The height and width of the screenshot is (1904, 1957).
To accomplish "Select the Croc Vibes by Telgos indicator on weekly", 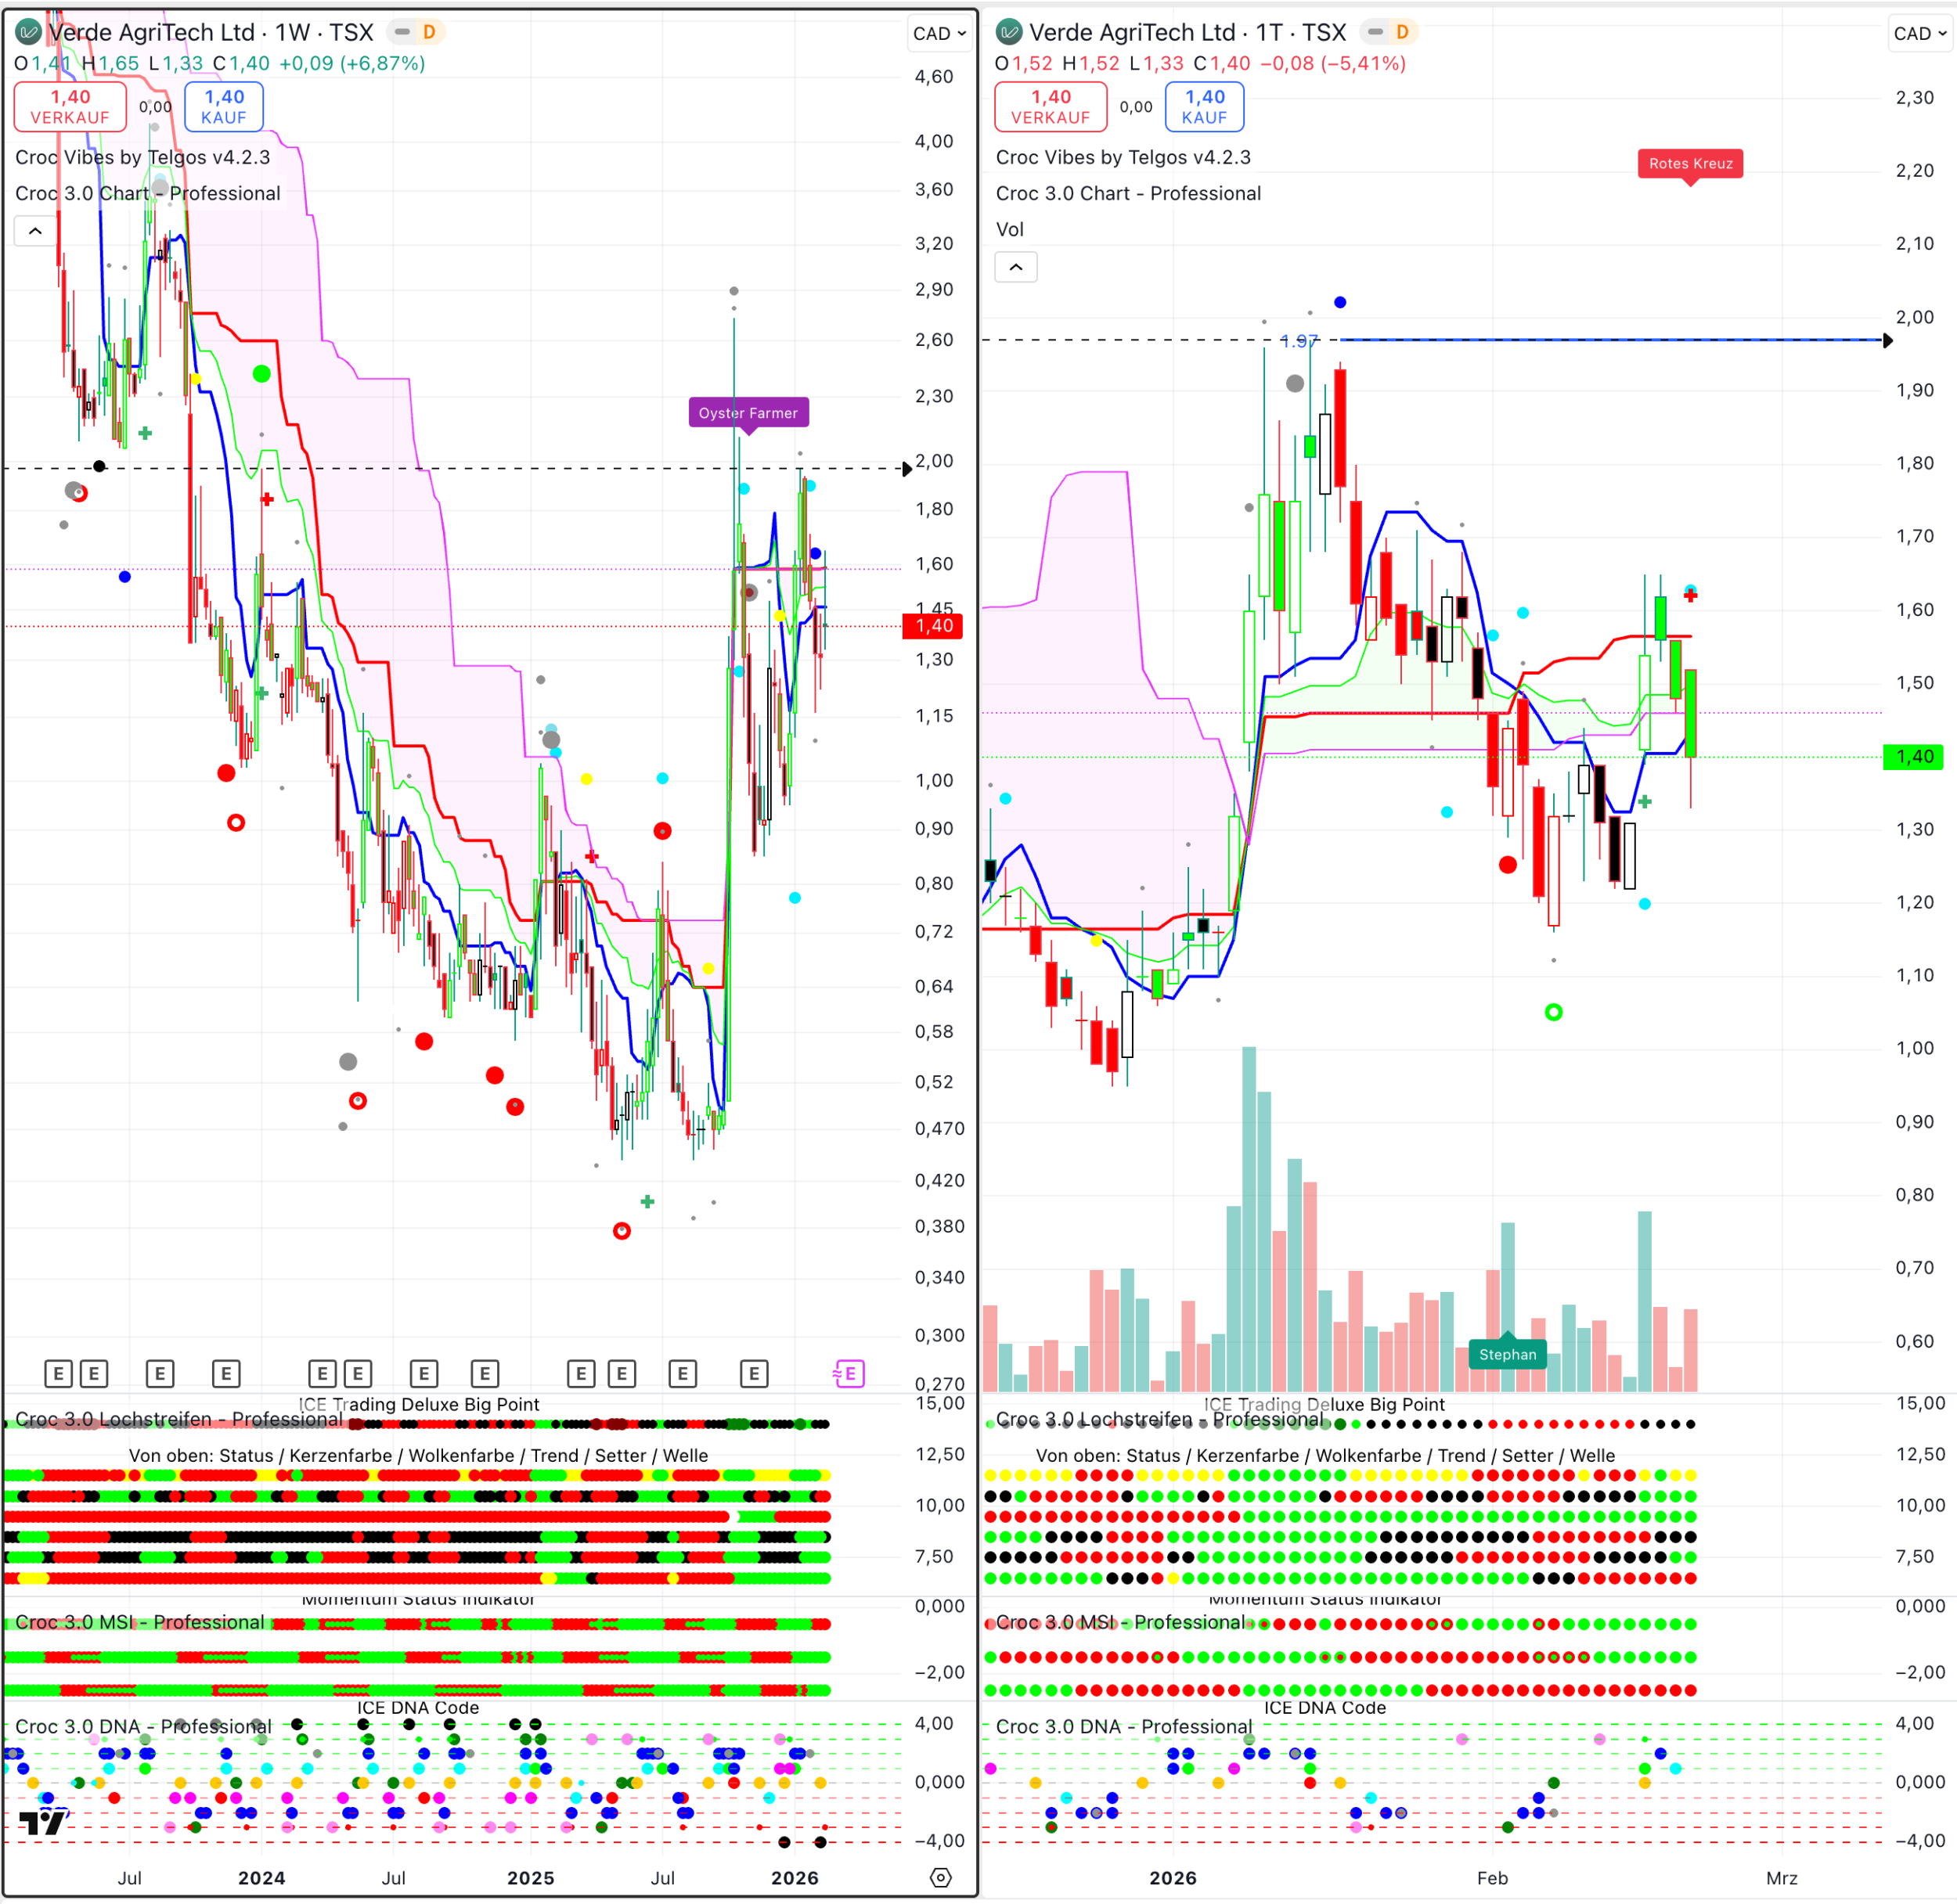I will click(x=142, y=157).
